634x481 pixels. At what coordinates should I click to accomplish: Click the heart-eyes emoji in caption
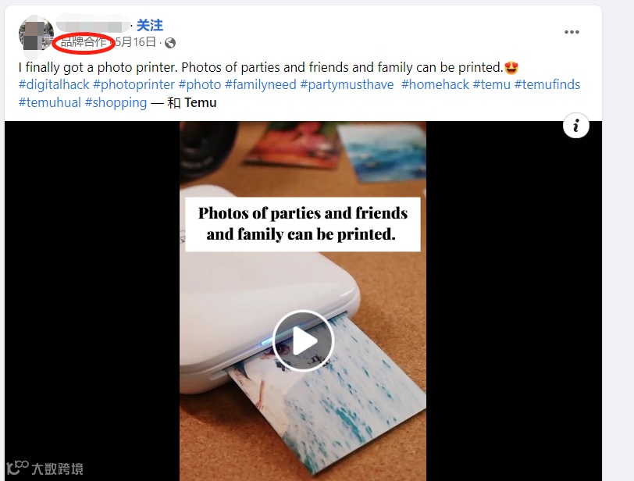click(x=511, y=67)
